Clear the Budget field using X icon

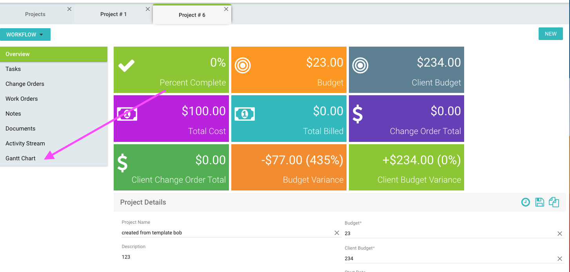(560, 234)
